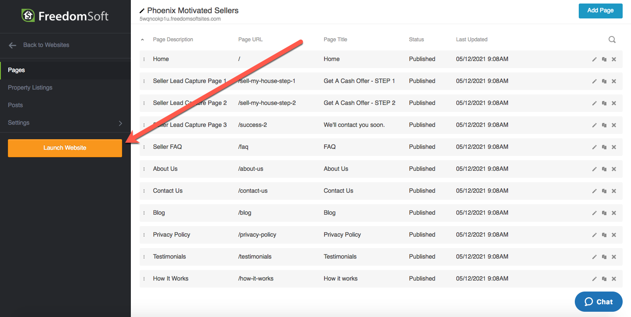Click the back arrow to Websites
The width and height of the screenshot is (631, 317).
click(12, 45)
